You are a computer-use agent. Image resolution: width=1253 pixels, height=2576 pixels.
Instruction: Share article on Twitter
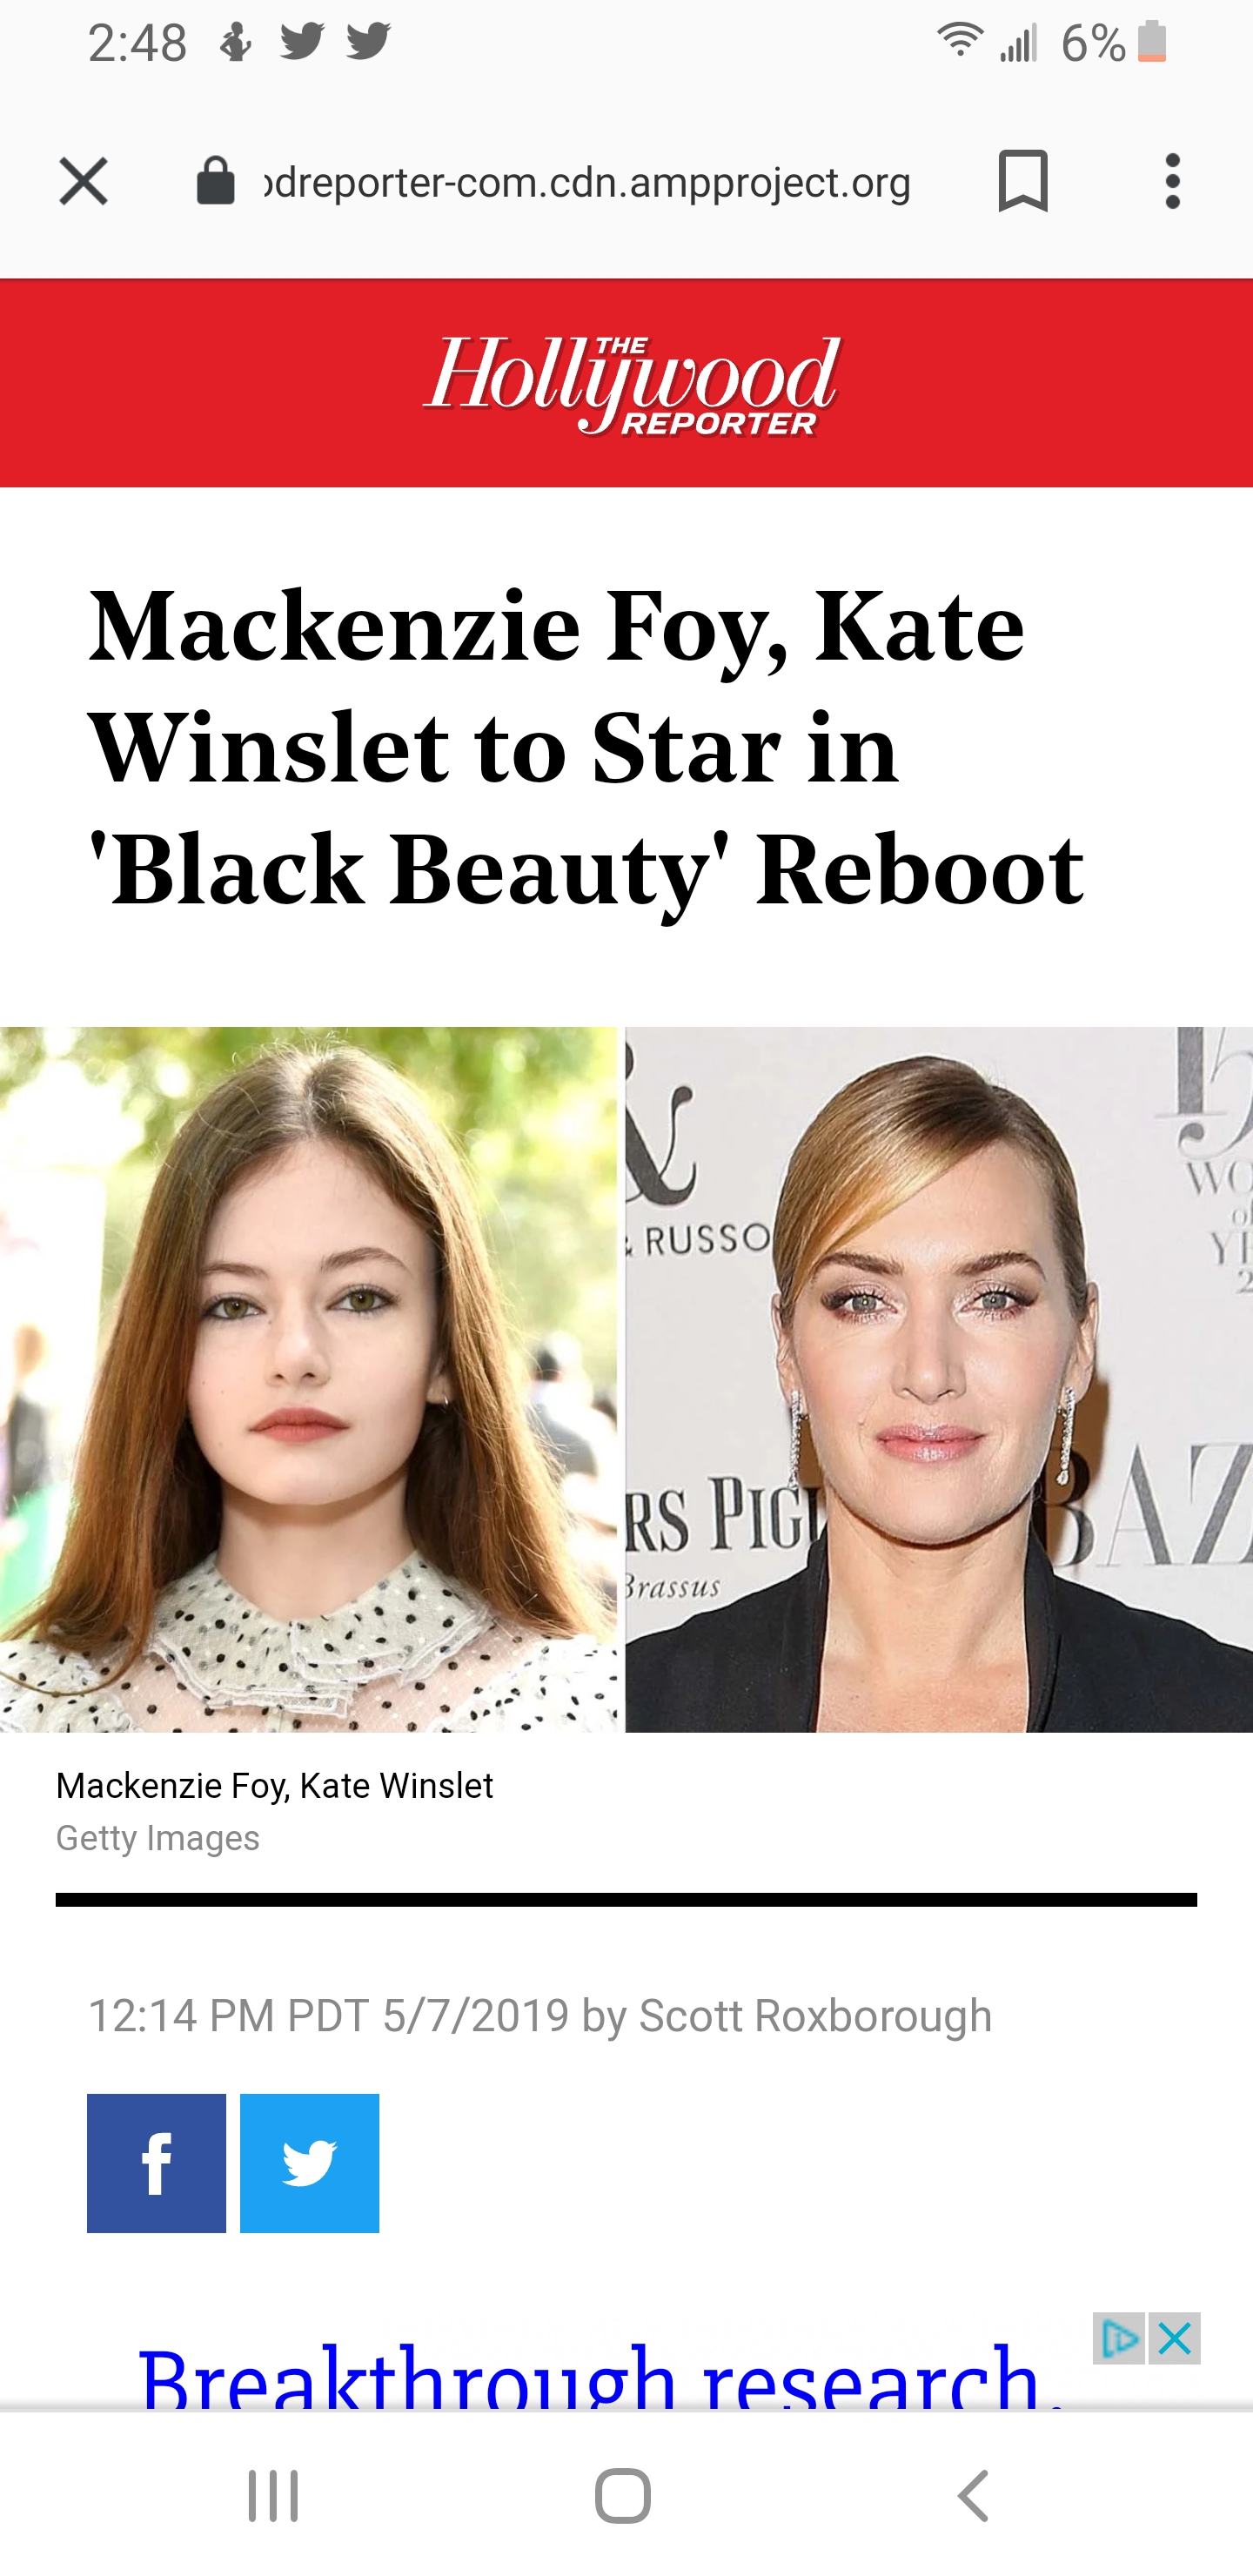pos(310,2163)
